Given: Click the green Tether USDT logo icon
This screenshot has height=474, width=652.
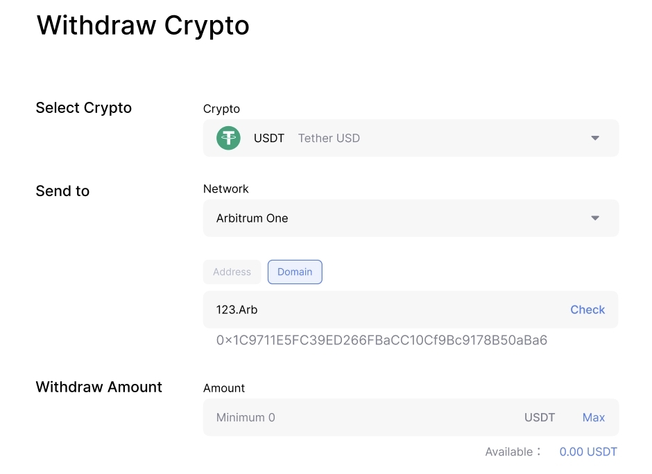Looking at the screenshot, I should 228,138.
